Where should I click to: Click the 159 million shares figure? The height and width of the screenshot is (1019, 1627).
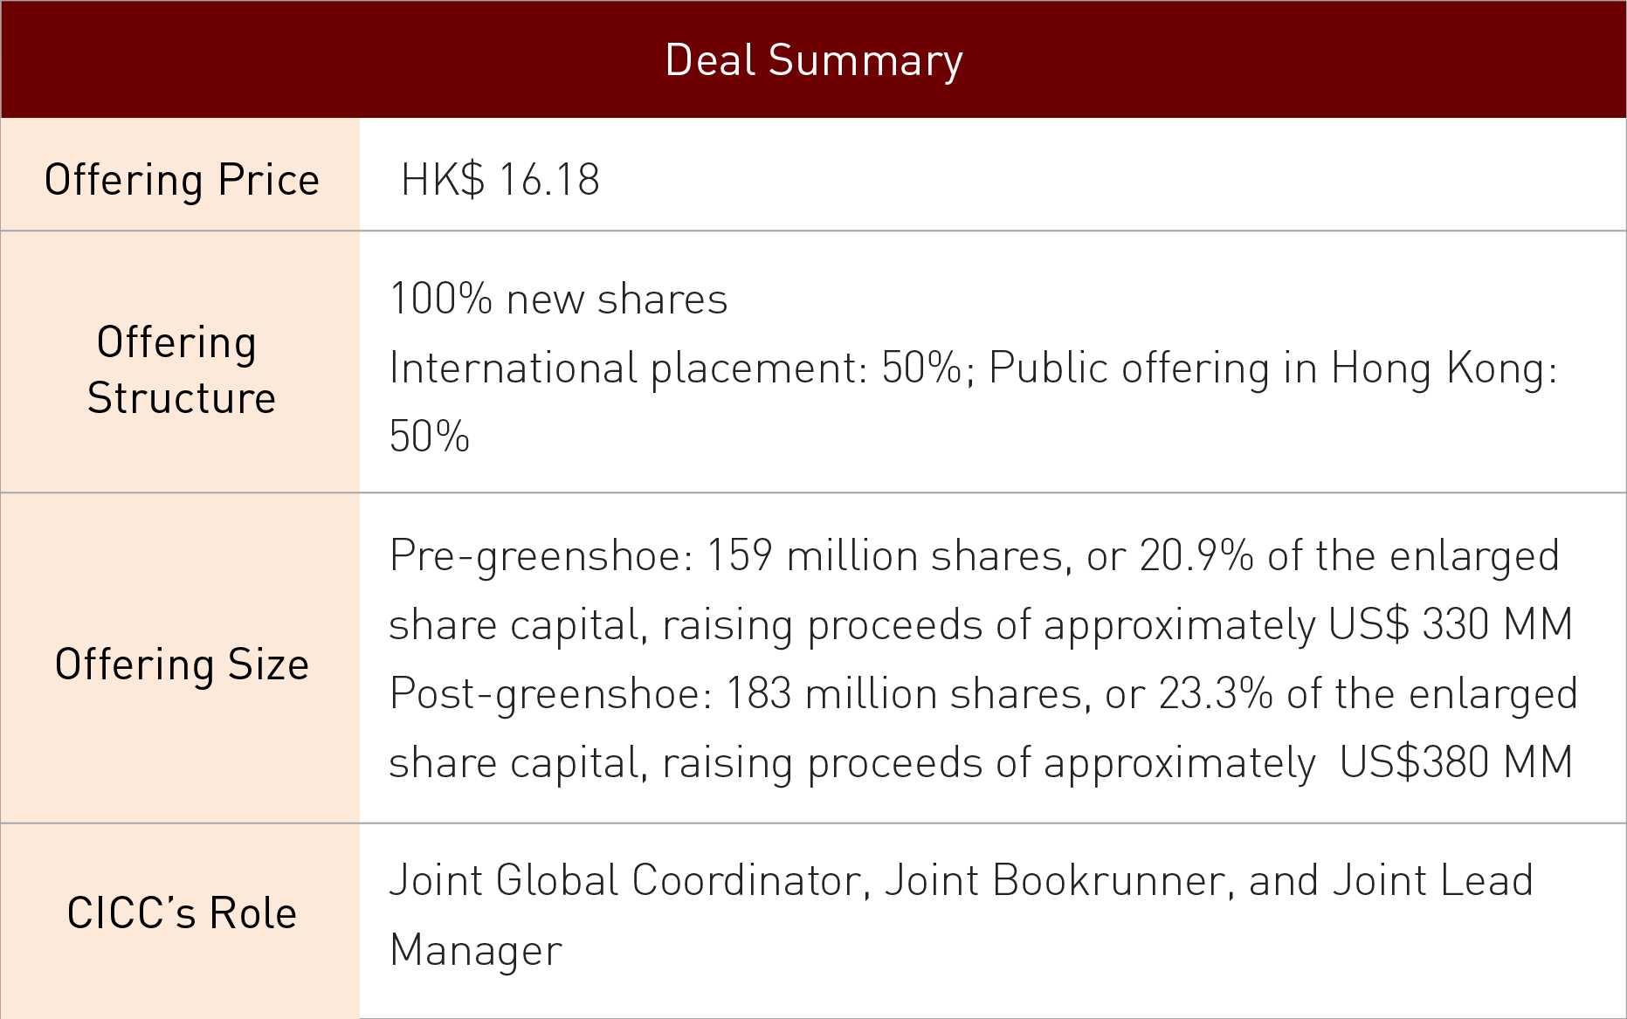(884, 556)
